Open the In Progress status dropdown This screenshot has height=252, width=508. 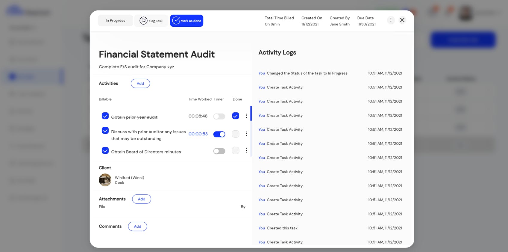tap(116, 21)
